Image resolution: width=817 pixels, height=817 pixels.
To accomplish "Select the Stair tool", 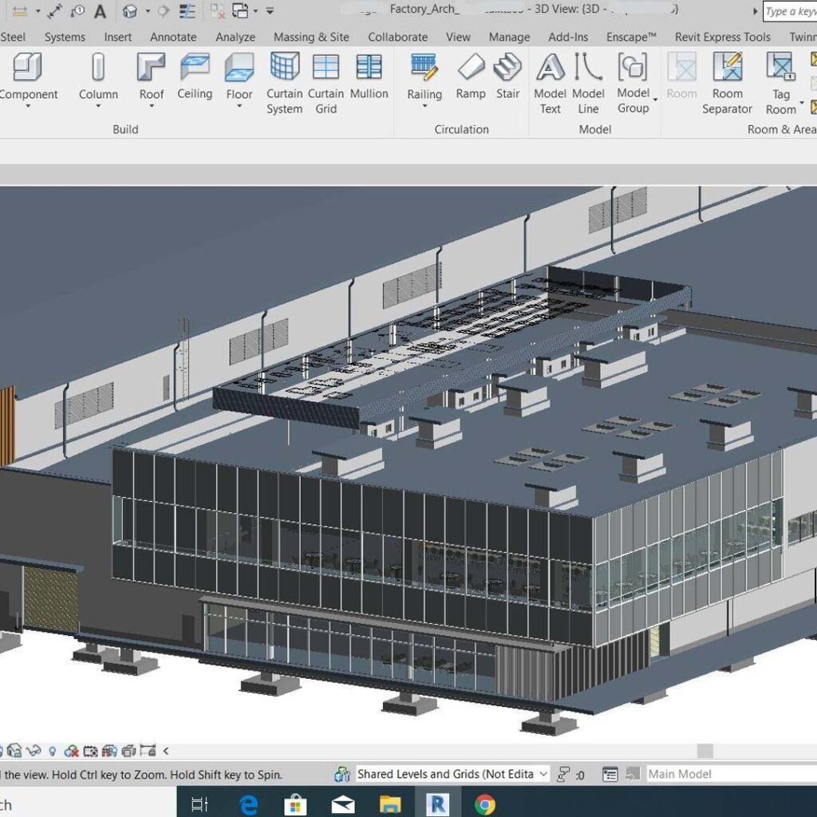I will [507, 77].
